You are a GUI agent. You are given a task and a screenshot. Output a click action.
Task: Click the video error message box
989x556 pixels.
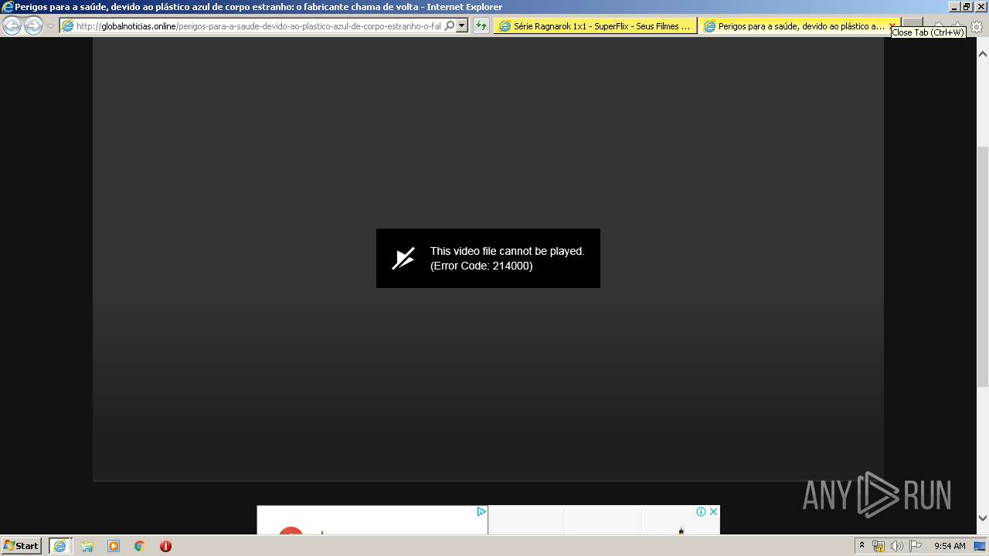click(x=488, y=258)
